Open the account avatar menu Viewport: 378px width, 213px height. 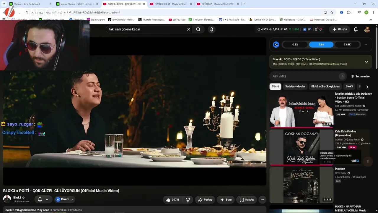(x=367, y=29)
